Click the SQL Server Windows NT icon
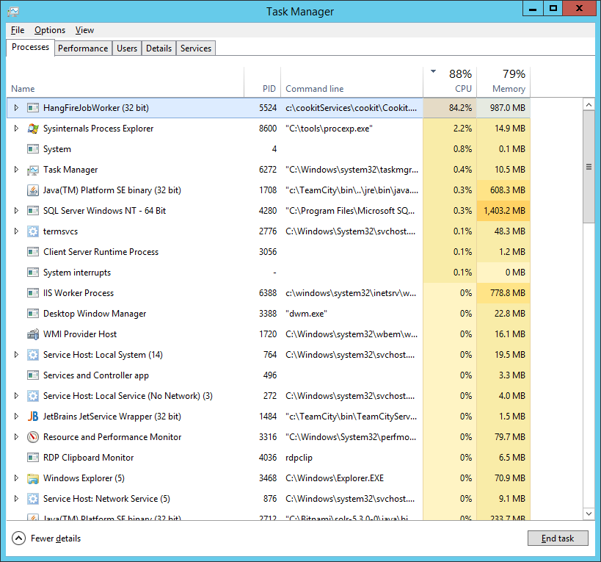601x562 pixels. tap(33, 211)
